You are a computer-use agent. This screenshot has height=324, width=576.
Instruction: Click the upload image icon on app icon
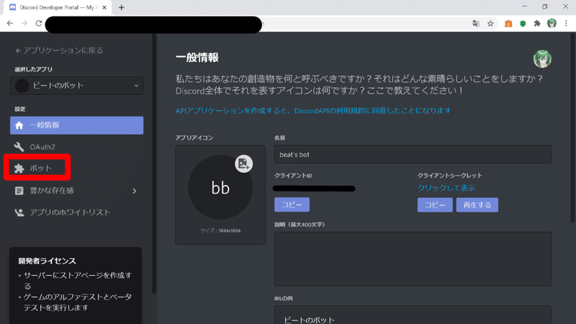click(243, 164)
